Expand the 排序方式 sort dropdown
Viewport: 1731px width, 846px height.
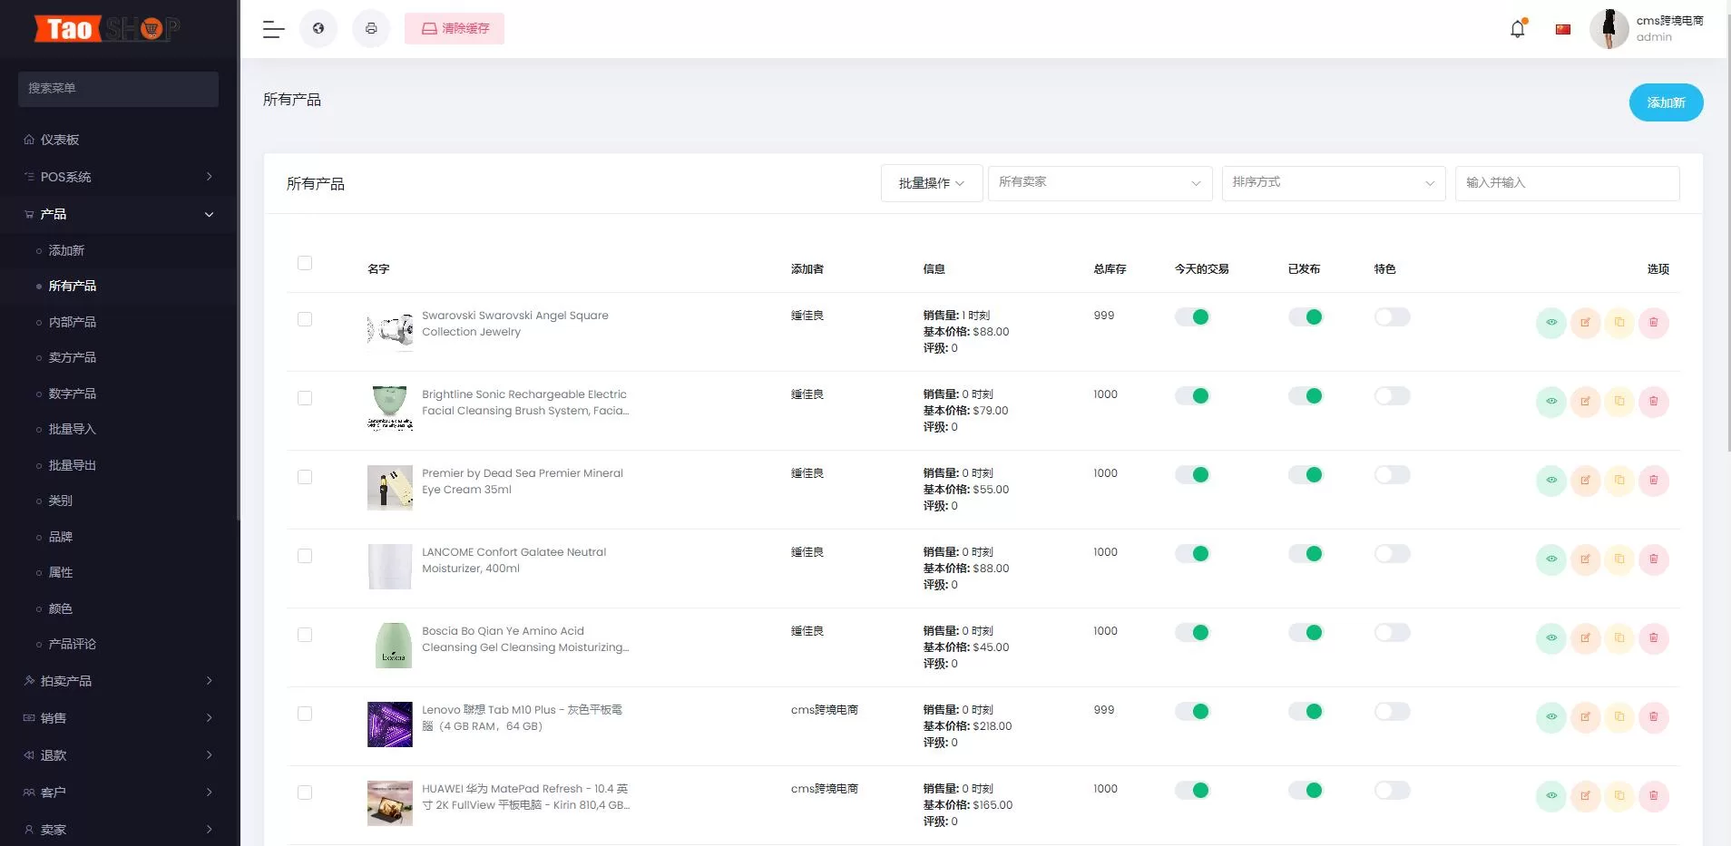point(1332,182)
